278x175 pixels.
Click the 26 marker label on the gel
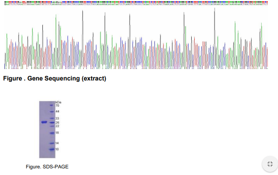[x=57, y=122]
